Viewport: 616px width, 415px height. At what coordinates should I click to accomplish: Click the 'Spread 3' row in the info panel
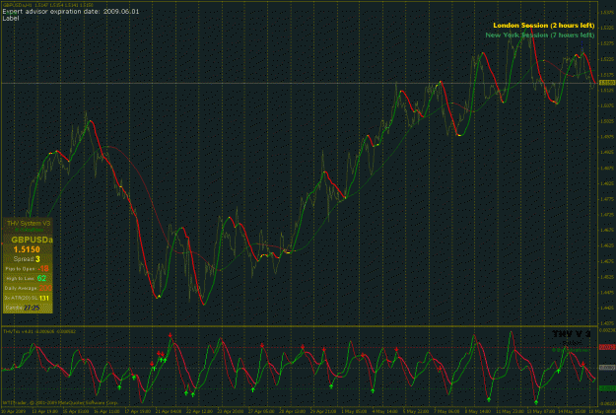pos(28,259)
